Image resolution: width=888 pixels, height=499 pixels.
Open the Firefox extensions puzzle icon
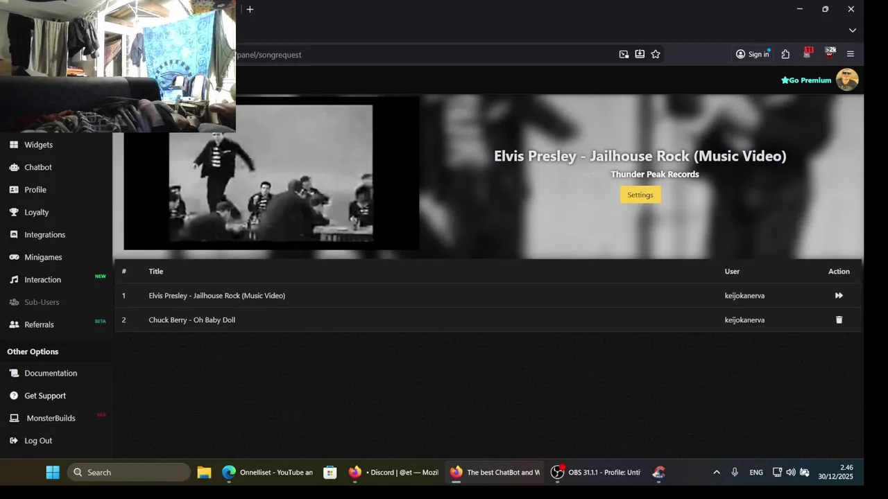point(785,54)
